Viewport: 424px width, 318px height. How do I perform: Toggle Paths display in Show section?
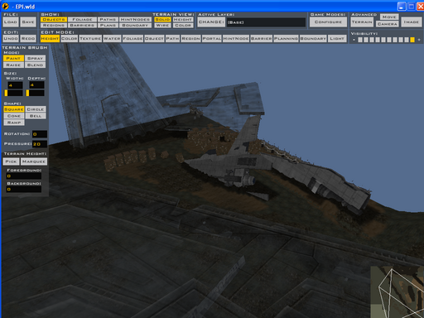tap(108, 20)
